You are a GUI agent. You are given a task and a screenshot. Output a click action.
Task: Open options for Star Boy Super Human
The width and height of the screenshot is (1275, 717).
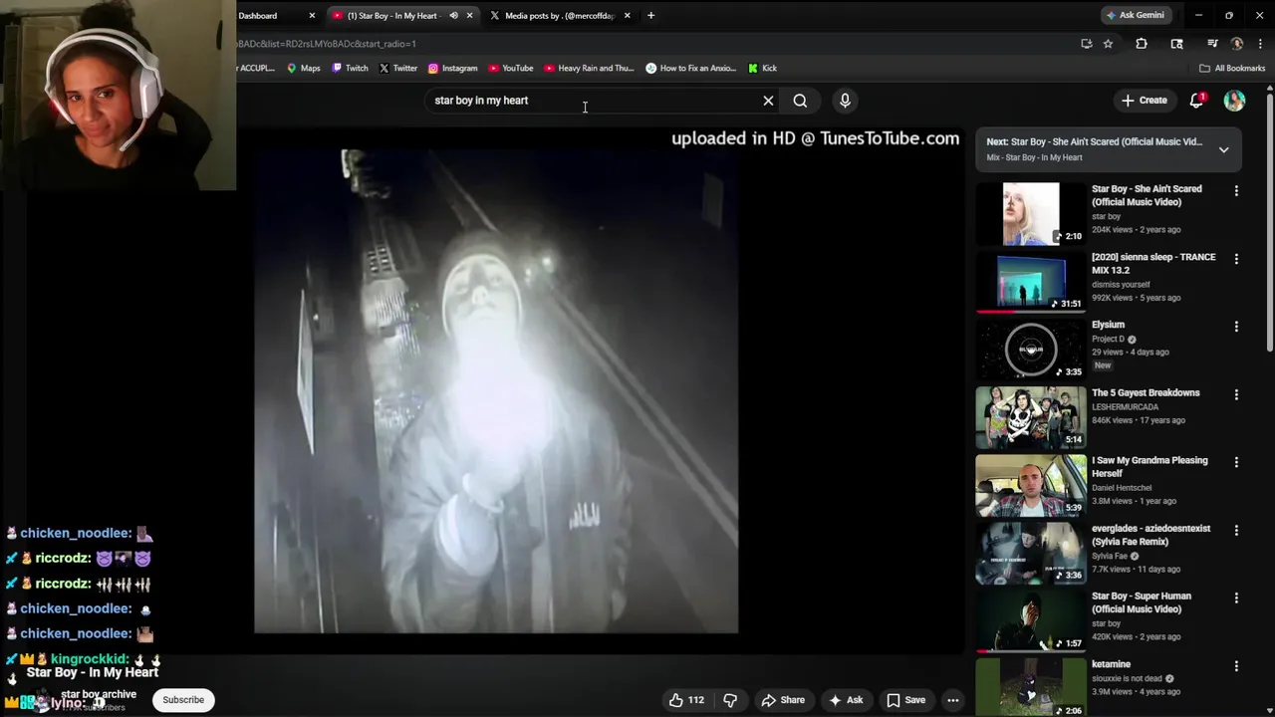[x=1236, y=597]
